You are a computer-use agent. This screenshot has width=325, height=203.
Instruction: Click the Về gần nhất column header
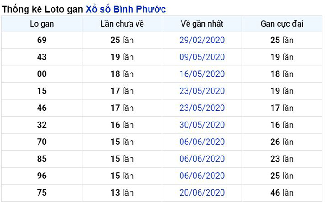pos(202,24)
